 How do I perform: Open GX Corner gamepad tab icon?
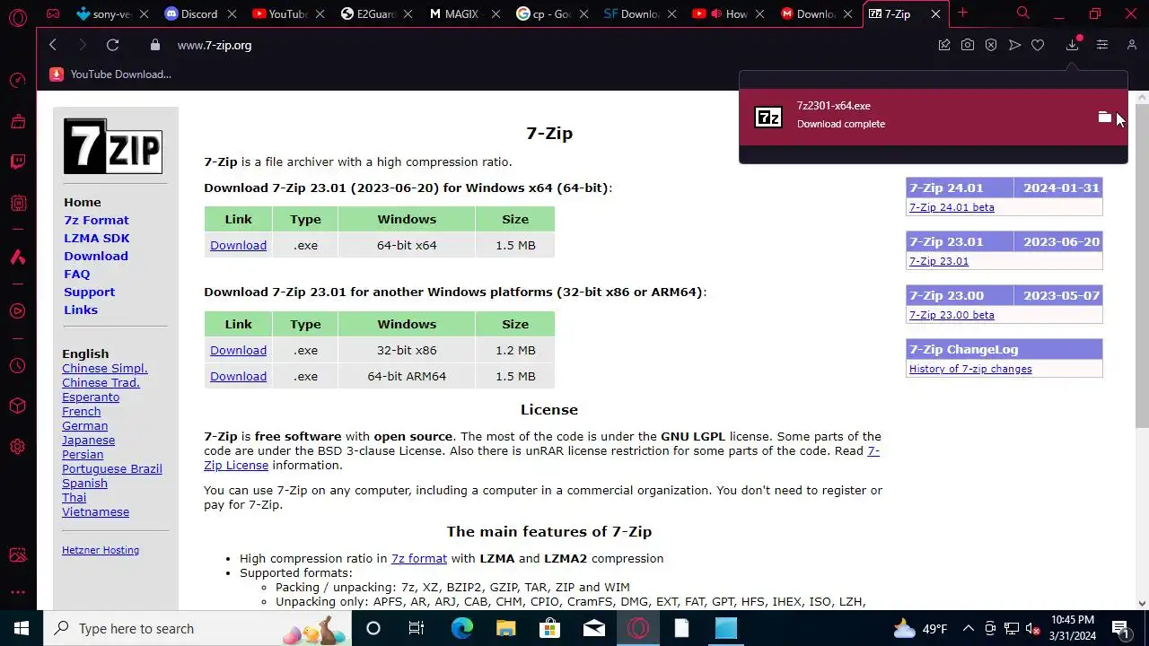(53, 13)
